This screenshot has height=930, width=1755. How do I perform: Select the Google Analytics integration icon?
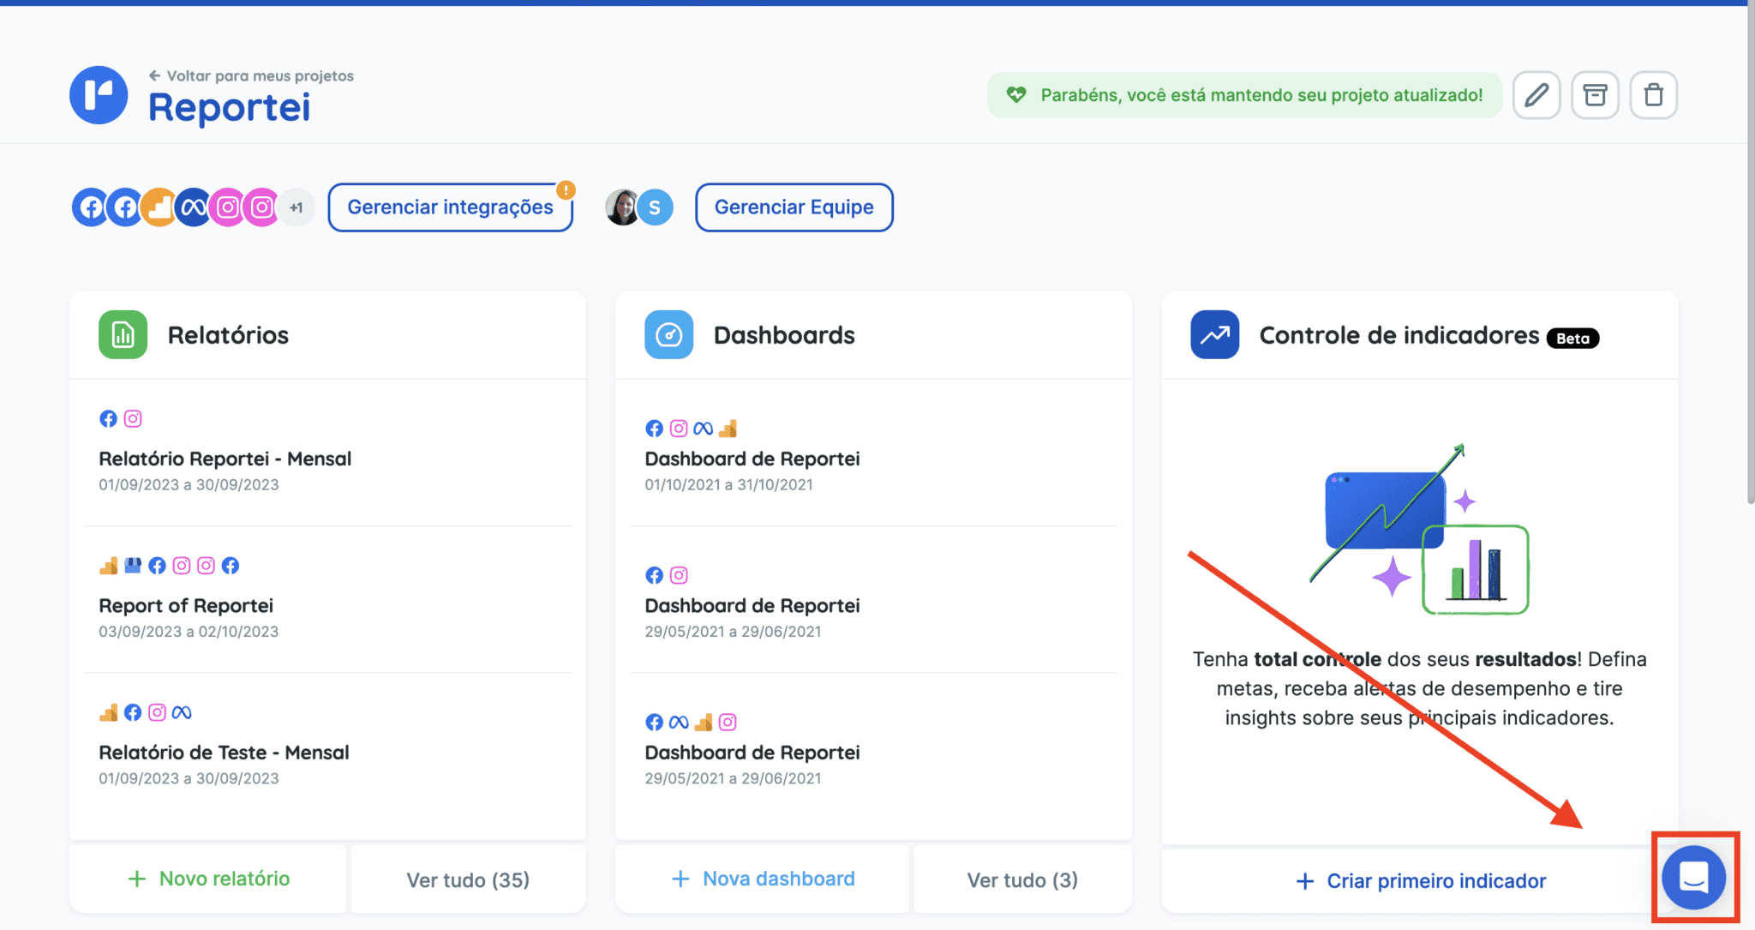(159, 207)
